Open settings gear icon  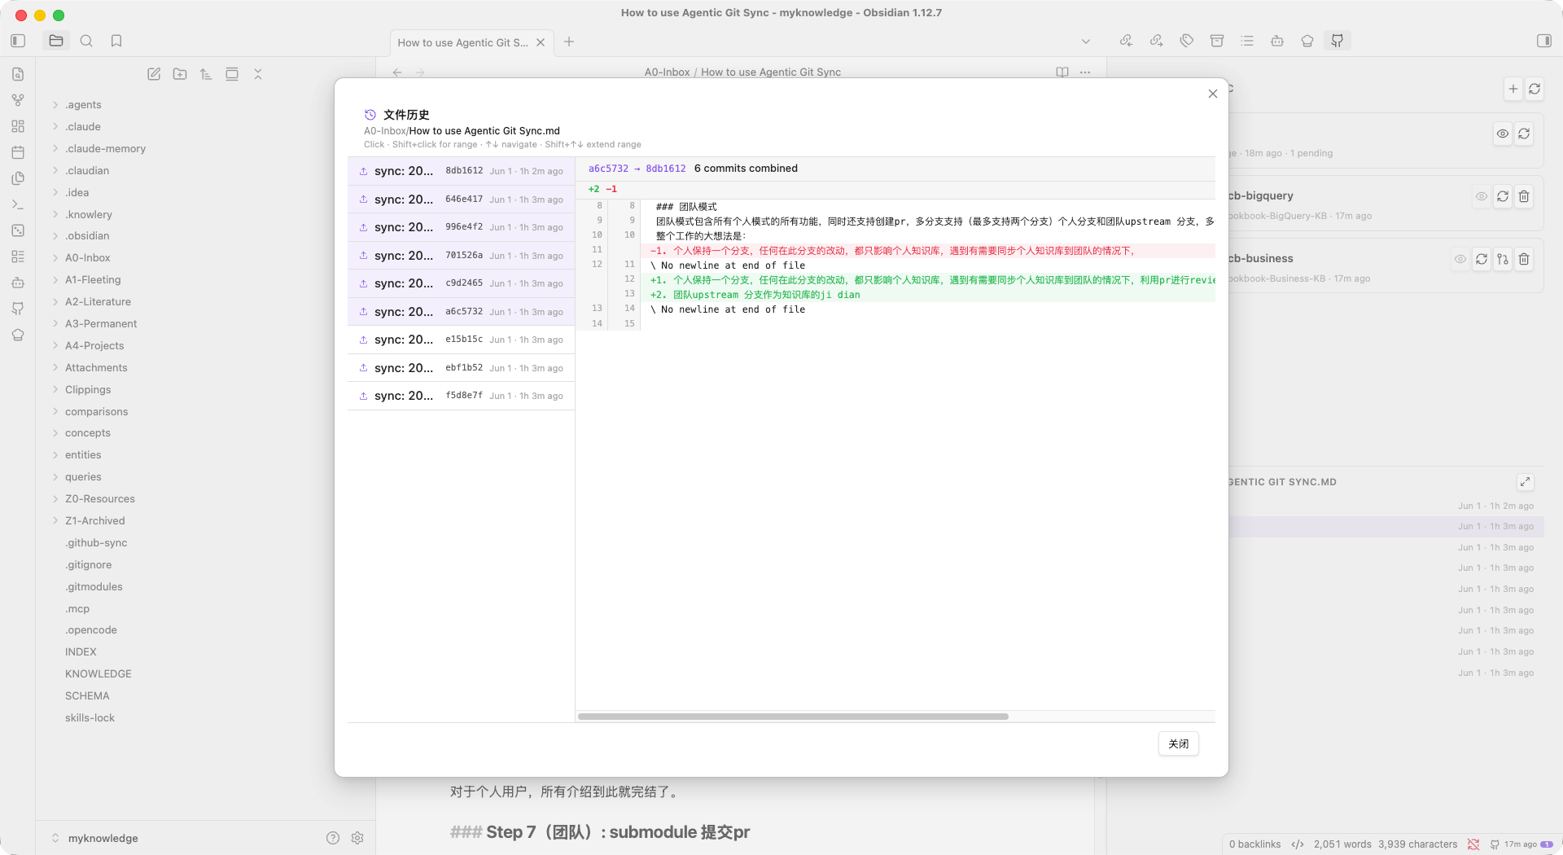point(357,838)
